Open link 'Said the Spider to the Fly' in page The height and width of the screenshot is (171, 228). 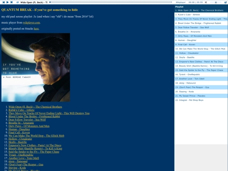pos(34,152)
